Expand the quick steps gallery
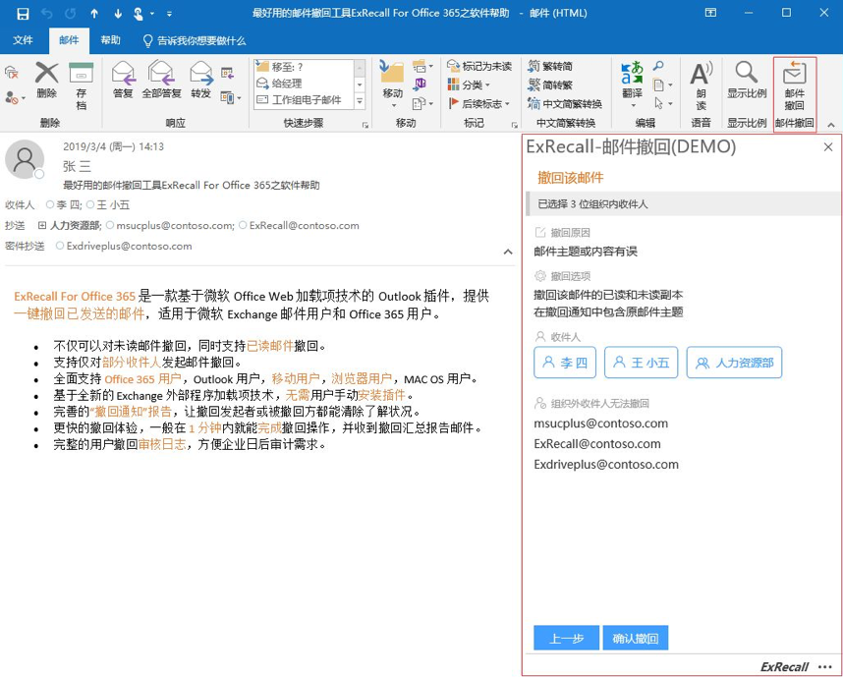This screenshot has width=843, height=677. (x=360, y=100)
